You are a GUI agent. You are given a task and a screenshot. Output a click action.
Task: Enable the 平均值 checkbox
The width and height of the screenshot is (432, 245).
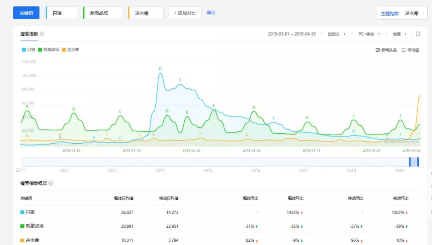click(x=403, y=50)
